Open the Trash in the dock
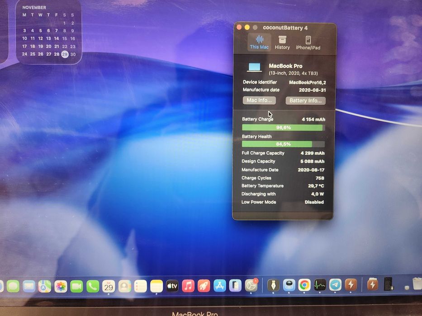This screenshot has width=422, height=316. pos(417,283)
